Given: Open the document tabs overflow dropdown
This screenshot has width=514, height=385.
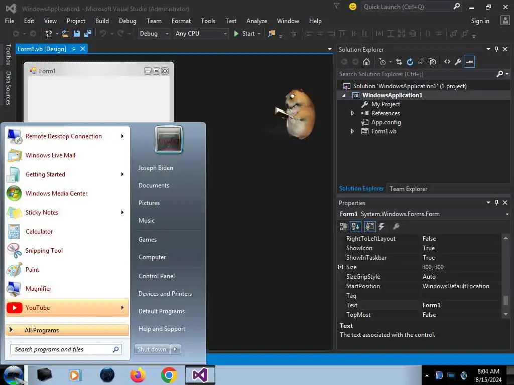Looking at the screenshot, I should click(x=329, y=49).
